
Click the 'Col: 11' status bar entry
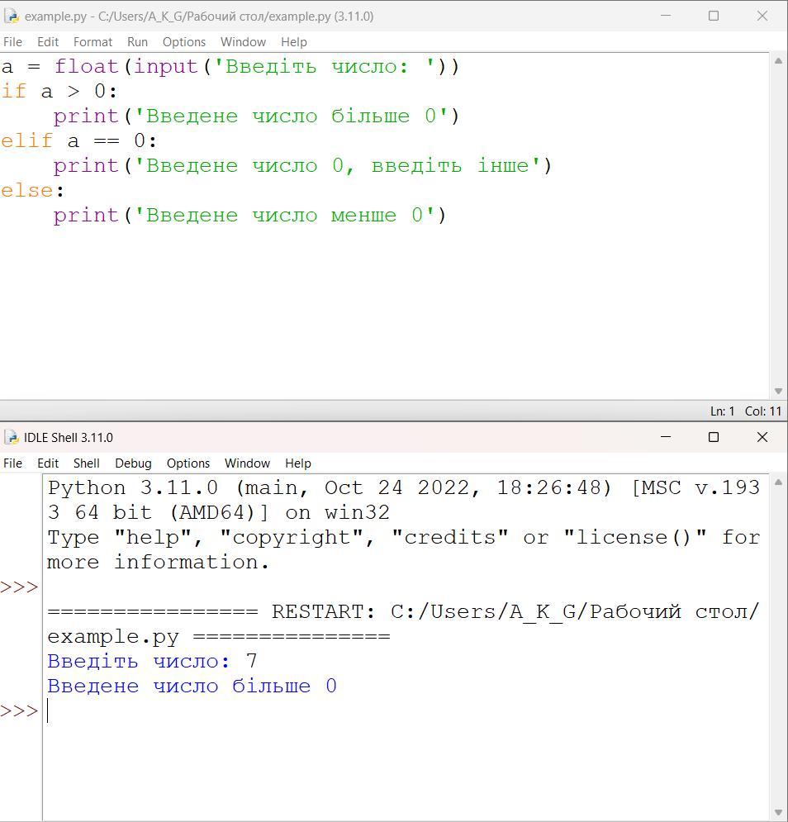(763, 411)
